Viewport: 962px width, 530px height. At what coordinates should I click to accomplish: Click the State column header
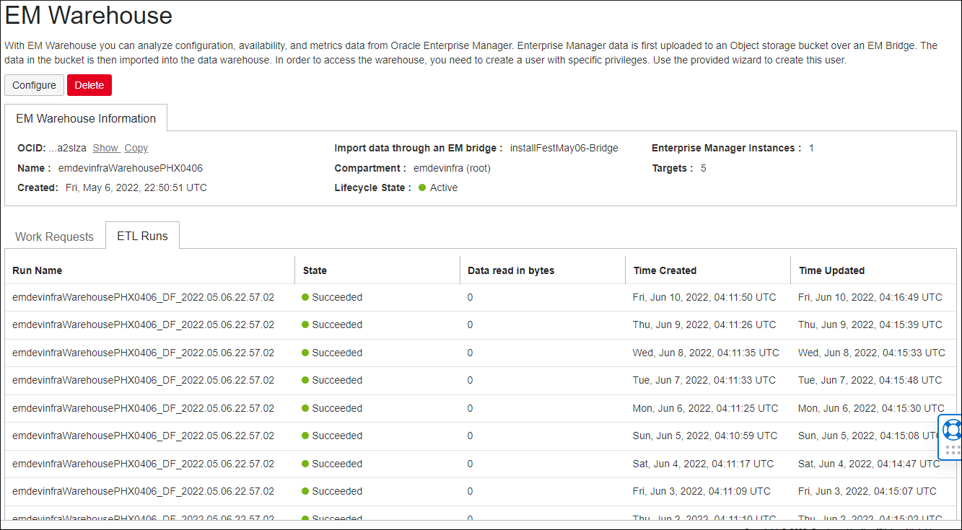tap(313, 270)
